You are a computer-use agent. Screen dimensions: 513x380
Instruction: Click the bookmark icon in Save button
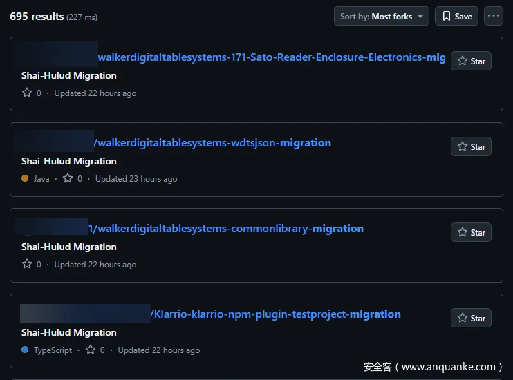coord(447,16)
